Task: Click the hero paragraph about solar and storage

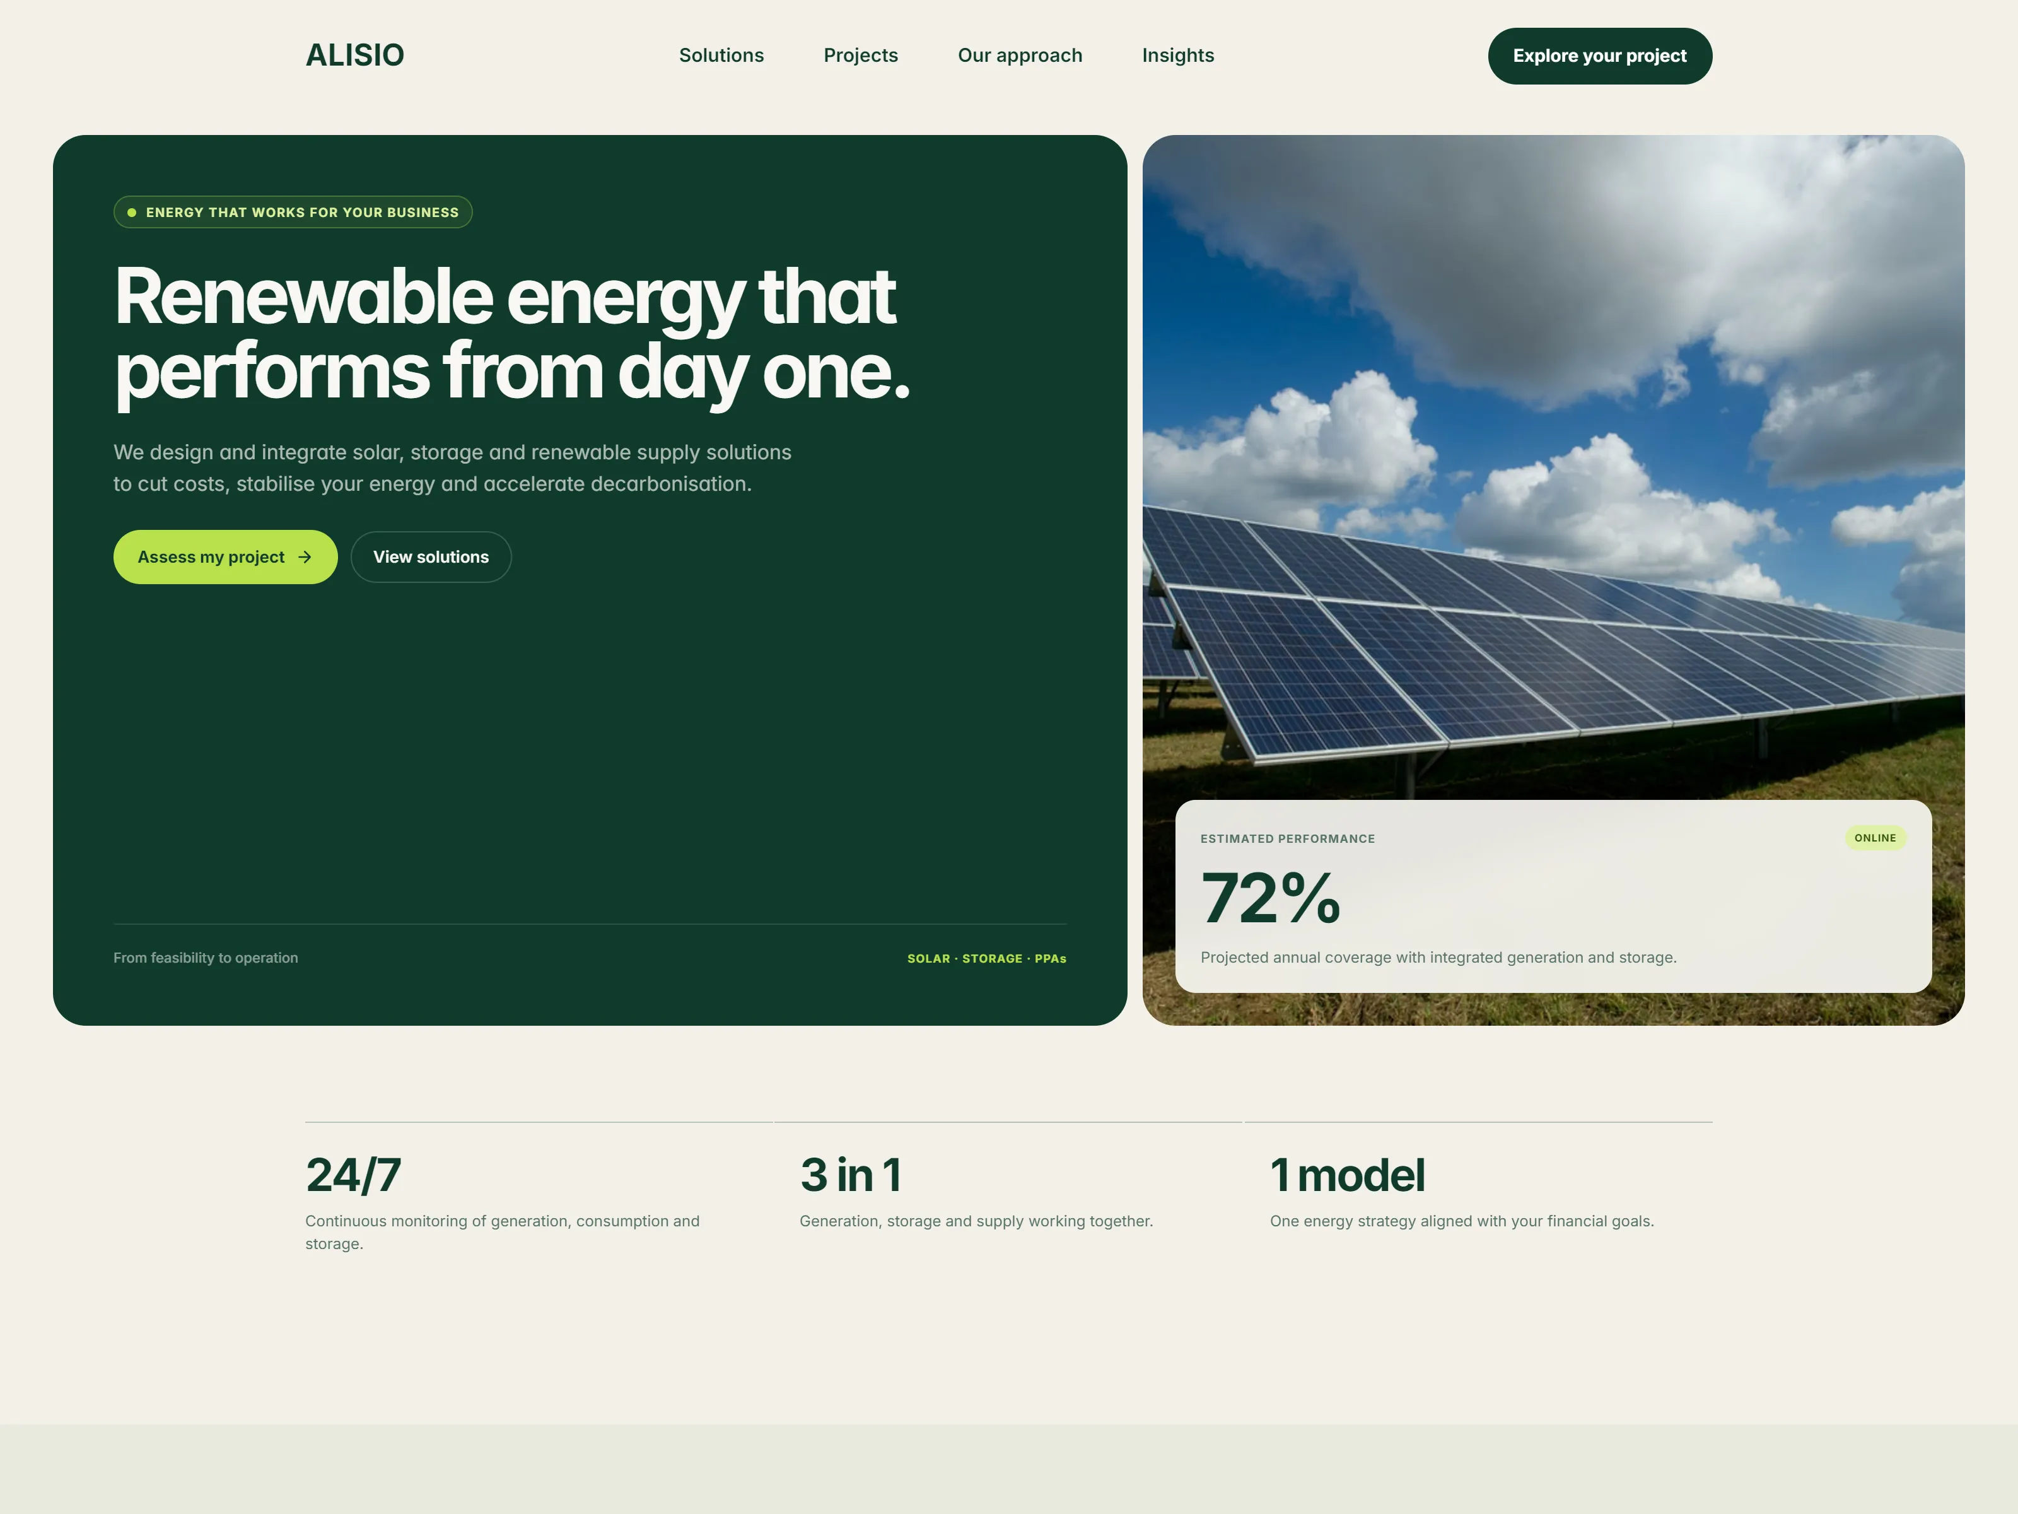Action: point(453,468)
